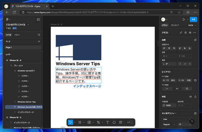Open the more options ellipsis in text header
The width and height of the screenshot is (202, 132).
coord(195,33)
